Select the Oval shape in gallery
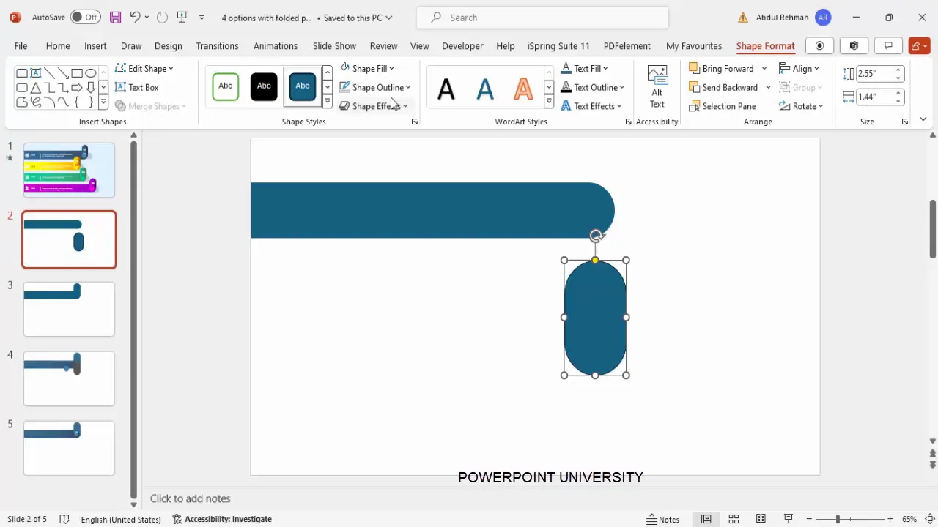Viewport: 938px width, 527px height. [x=90, y=73]
